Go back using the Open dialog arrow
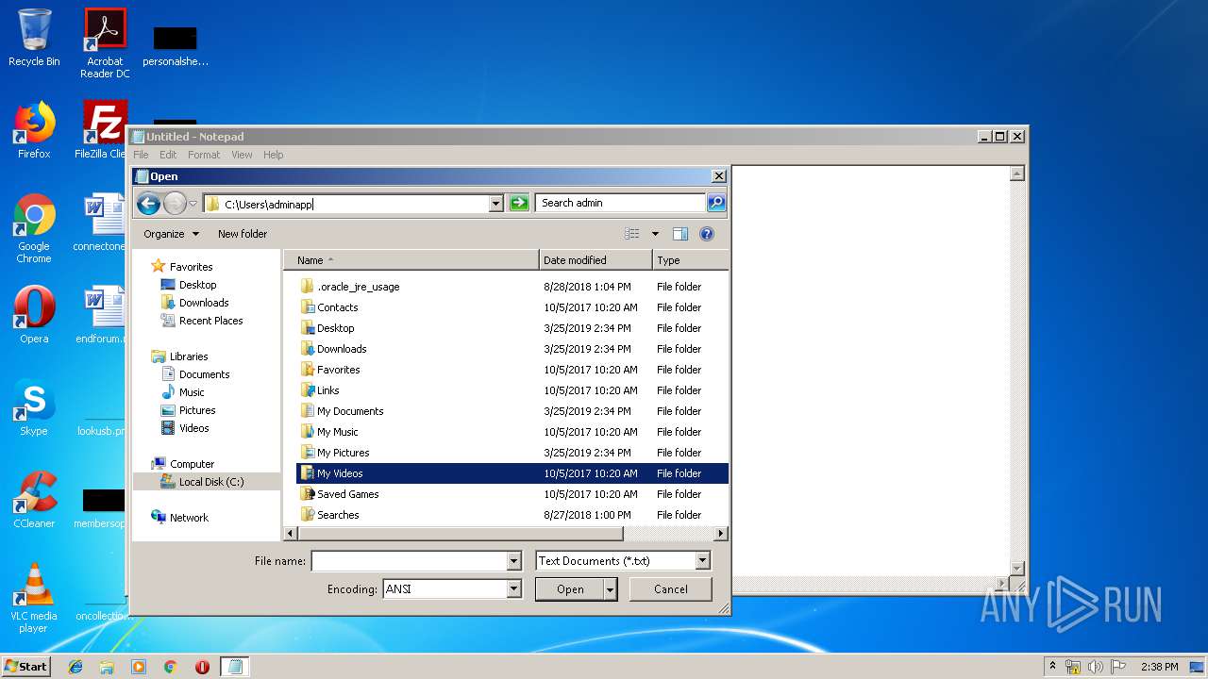 pyautogui.click(x=148, y=203)
